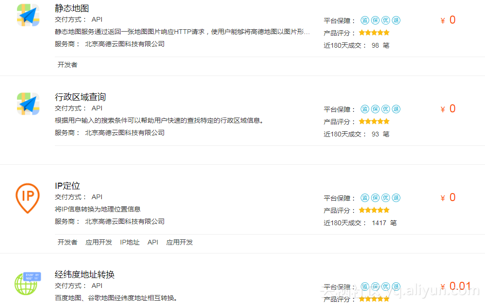This screenshot has height=304, width=485.
Task: Click the 1417 笔 transaction count
Action: click(x=384, y=223)
